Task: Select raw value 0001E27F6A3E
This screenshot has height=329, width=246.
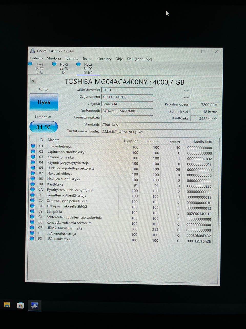Action: pyautogui.click(x=199, y=241)
